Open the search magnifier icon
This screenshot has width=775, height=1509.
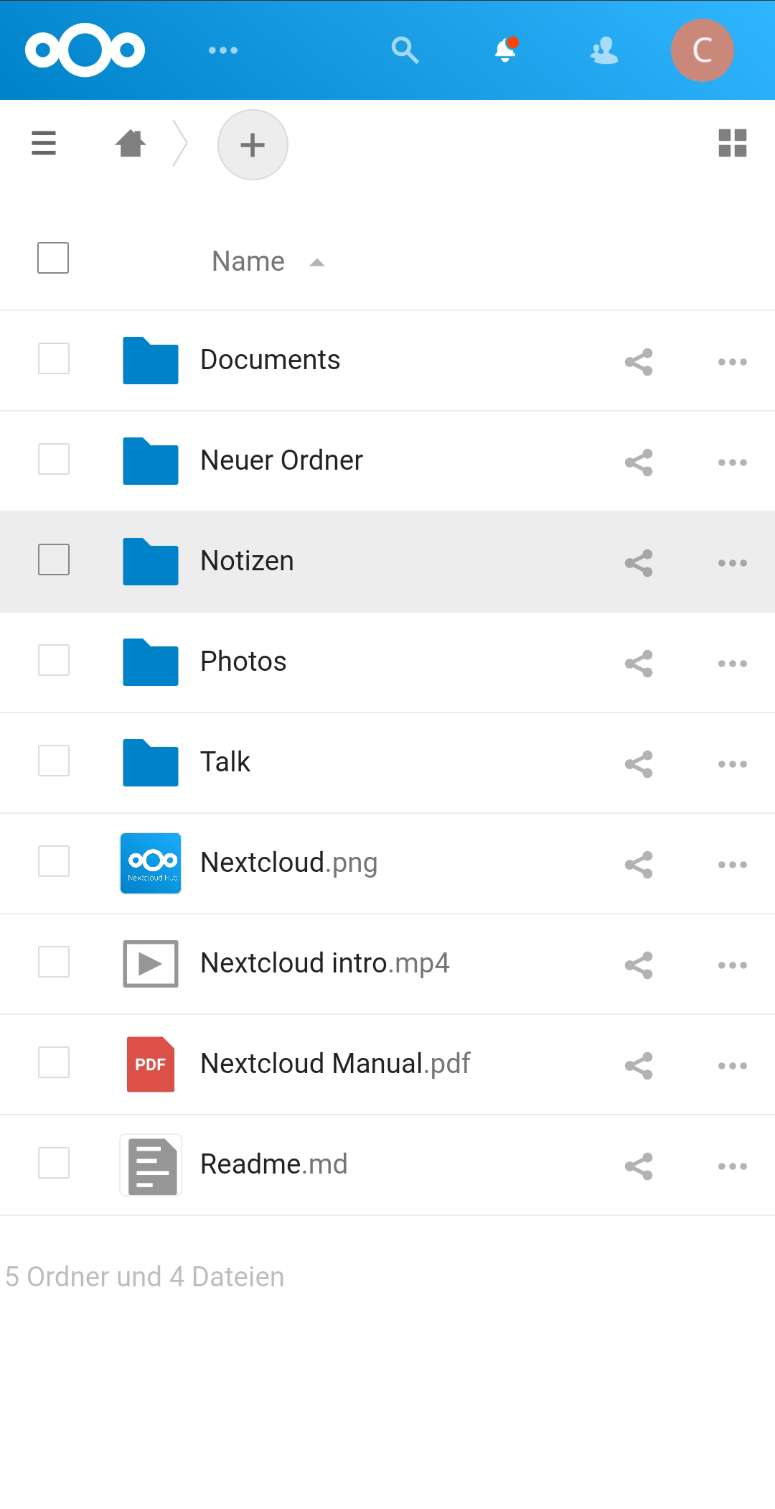tap(405, 50)
